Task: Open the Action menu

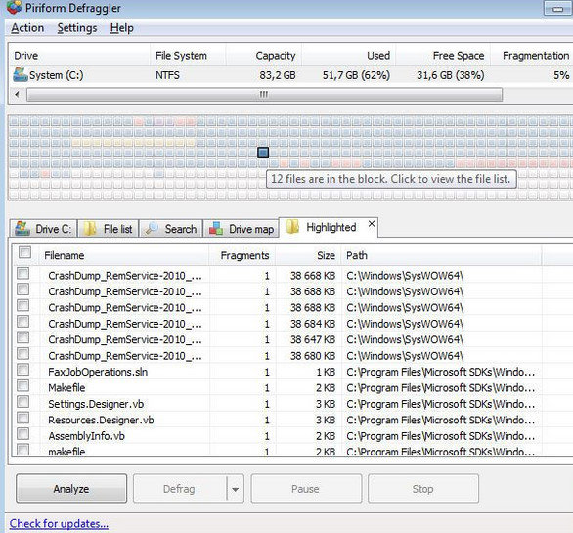Action: [27, 28]
